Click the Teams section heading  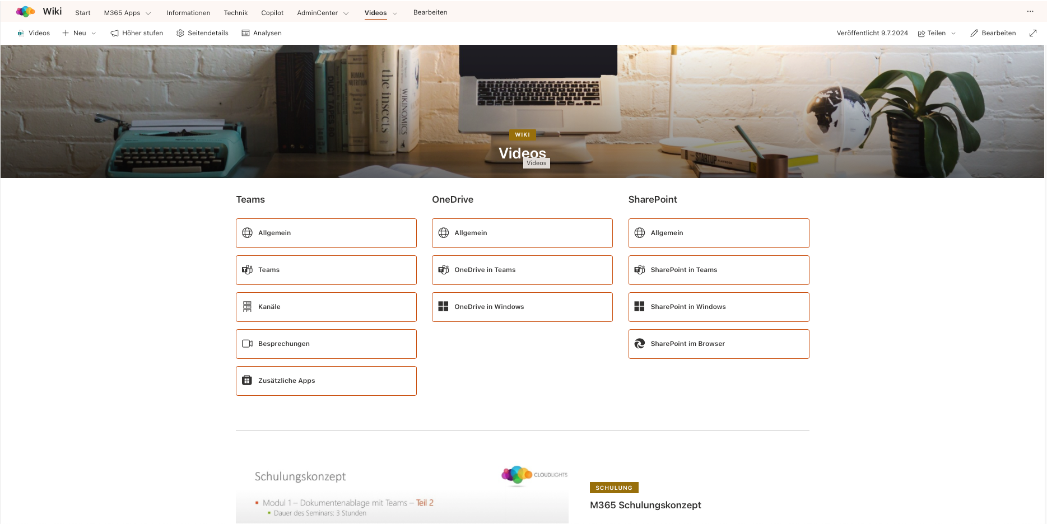250,199
